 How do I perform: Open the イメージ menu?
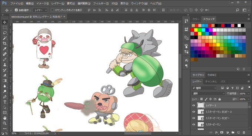click(42, 3)
